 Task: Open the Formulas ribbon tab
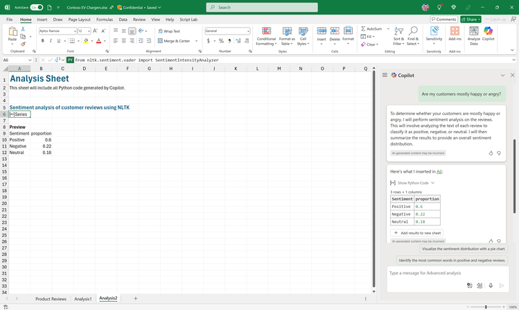[105, 19]
